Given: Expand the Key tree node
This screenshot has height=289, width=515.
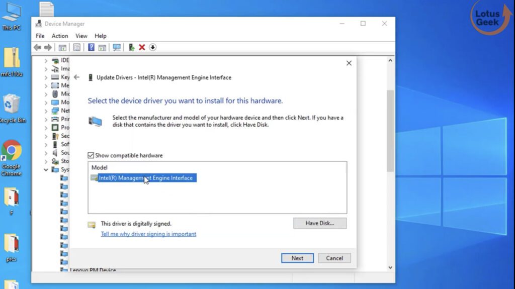Looking at the screenshot, I should [x=46, y=77].
